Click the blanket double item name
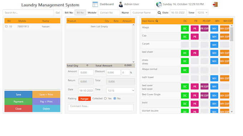 click(150, 111)
